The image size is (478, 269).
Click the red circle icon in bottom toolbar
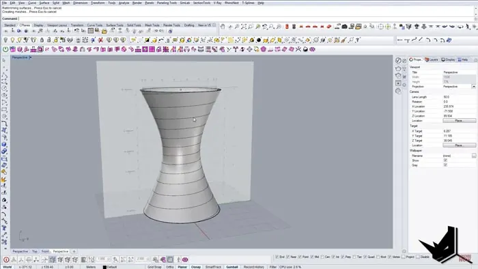(6, 259)
